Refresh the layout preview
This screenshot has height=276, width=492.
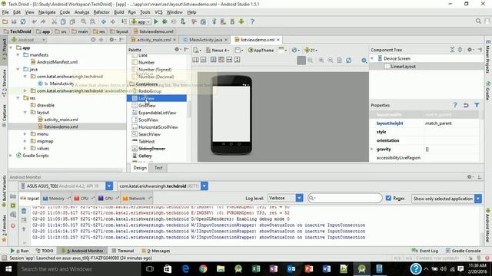[x=348, y=60]
